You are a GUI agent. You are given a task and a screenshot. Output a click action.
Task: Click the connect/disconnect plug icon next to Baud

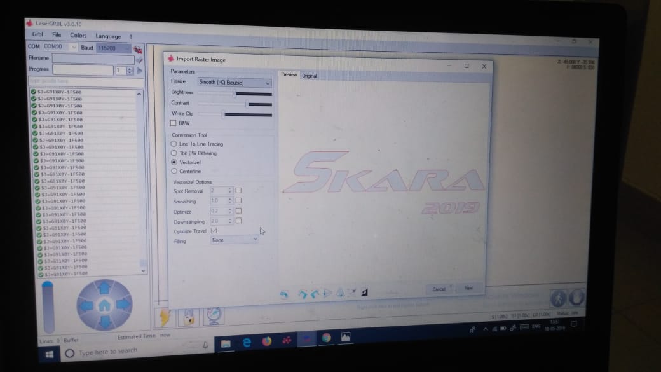(138, 50)
